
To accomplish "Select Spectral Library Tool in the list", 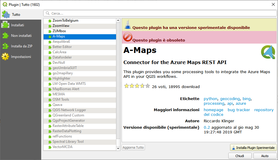I will (80, 142).
